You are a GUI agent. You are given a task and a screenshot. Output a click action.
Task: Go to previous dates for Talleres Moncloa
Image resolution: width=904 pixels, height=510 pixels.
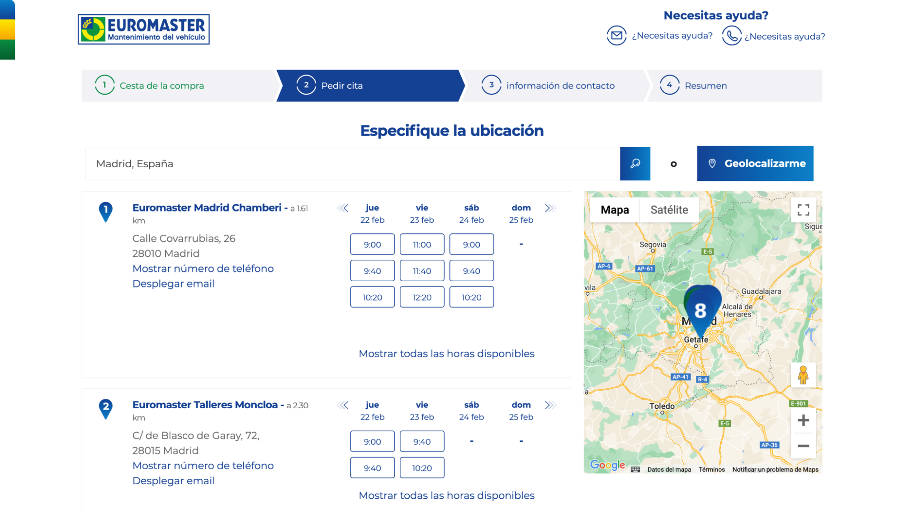[x=343, y=405]
